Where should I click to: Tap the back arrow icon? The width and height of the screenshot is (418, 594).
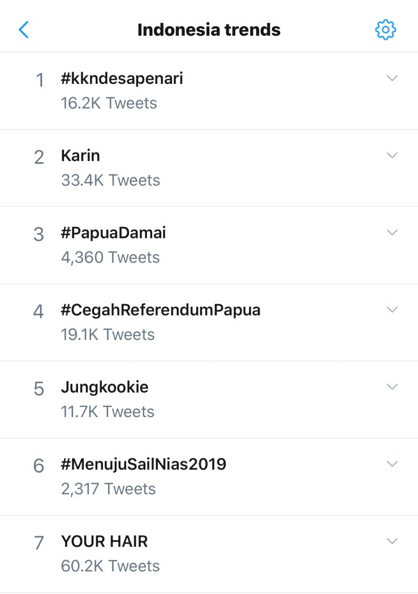coord(24,29)
